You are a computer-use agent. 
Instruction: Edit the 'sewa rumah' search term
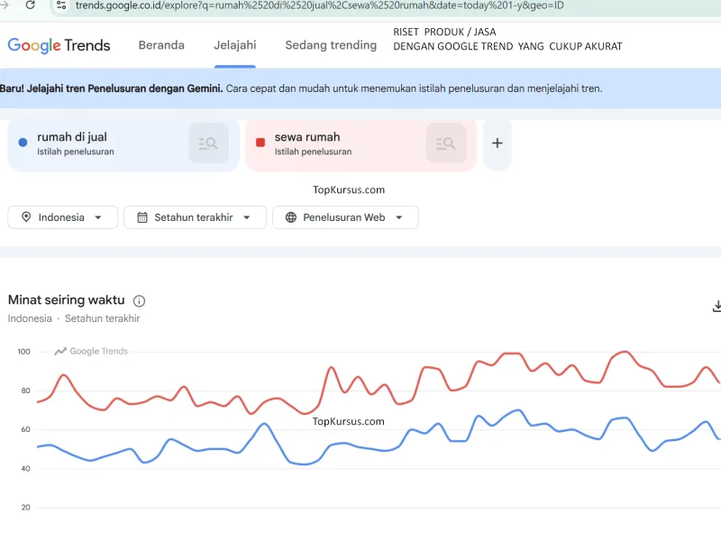307,137
